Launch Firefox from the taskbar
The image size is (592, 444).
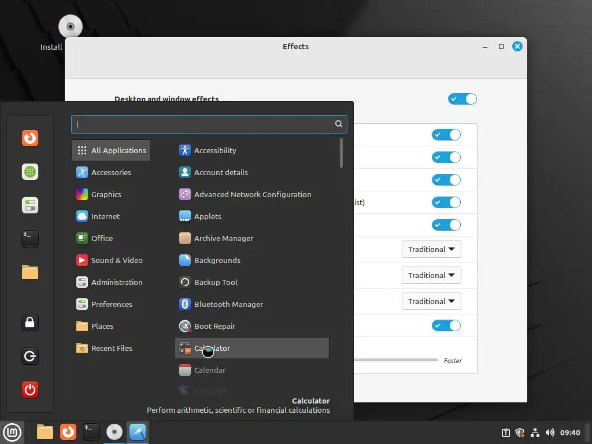[68, 432]
